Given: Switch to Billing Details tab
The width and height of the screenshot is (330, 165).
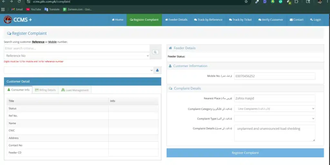Looking at the screenshot, I should click(45, 90).
